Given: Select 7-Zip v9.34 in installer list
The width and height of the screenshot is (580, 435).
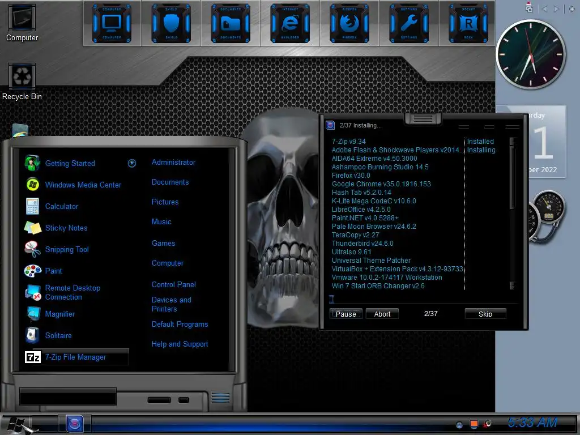Looking at the screenshot, I should pos(348,141).
